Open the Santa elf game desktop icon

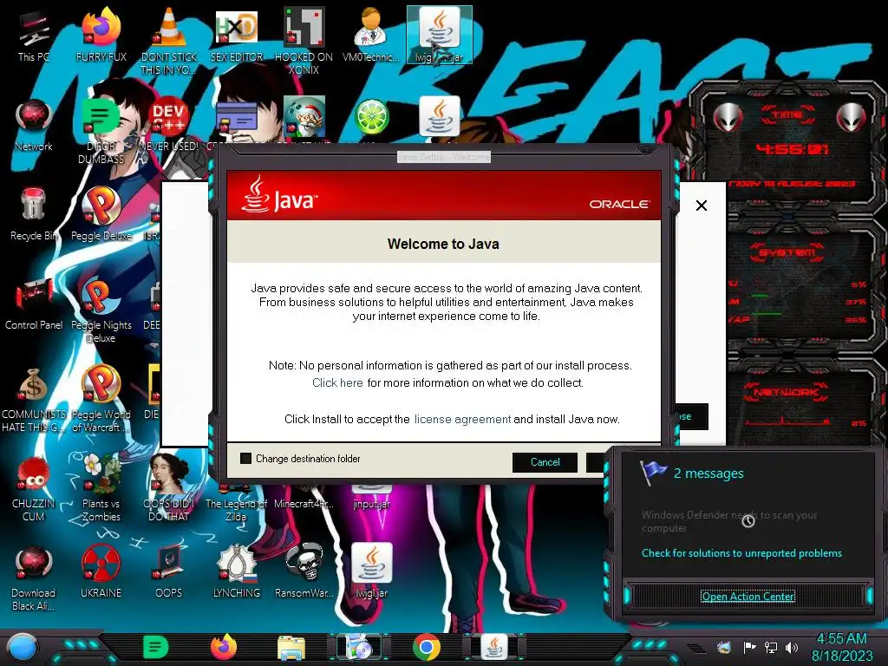point(304,117)
